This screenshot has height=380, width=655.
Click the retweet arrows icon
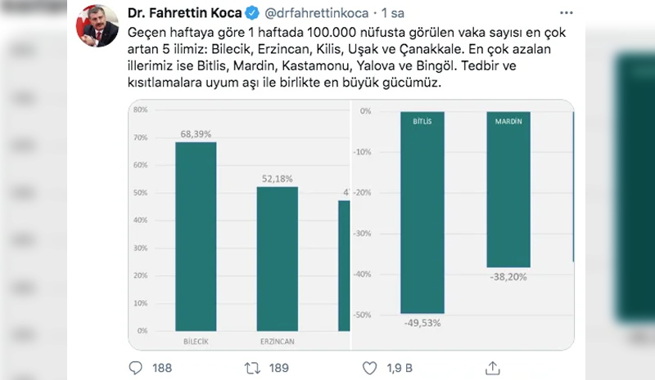coord(252,368)
